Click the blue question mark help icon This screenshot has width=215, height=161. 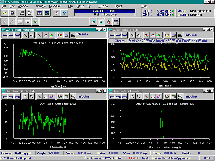64,13
